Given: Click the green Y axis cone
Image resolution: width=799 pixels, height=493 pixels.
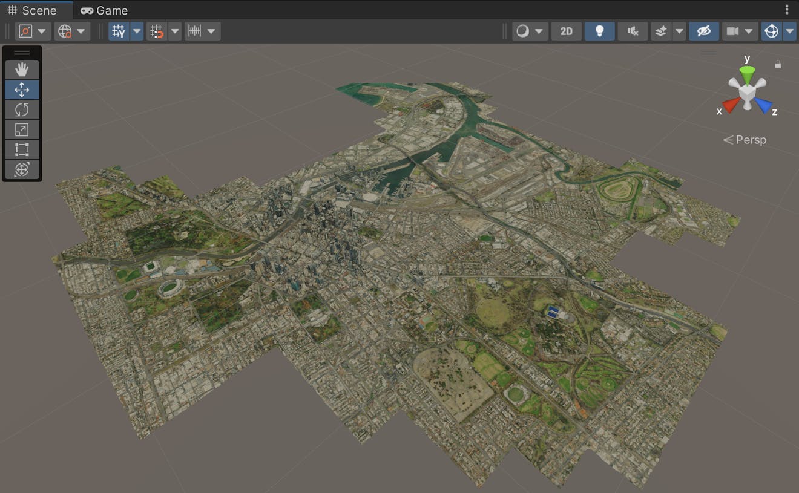Looking at the screenshot, I should click(x=747, y=74).
